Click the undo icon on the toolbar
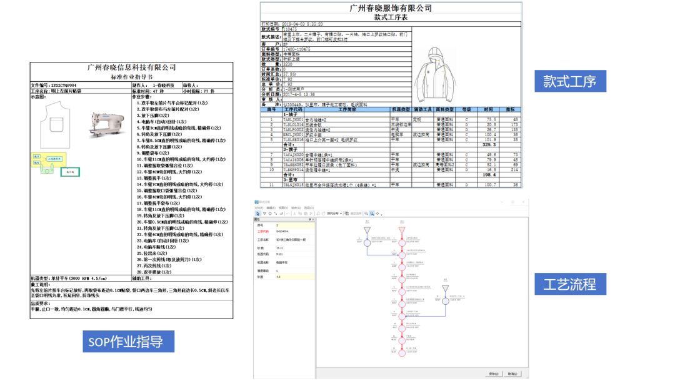 (287, 214)
